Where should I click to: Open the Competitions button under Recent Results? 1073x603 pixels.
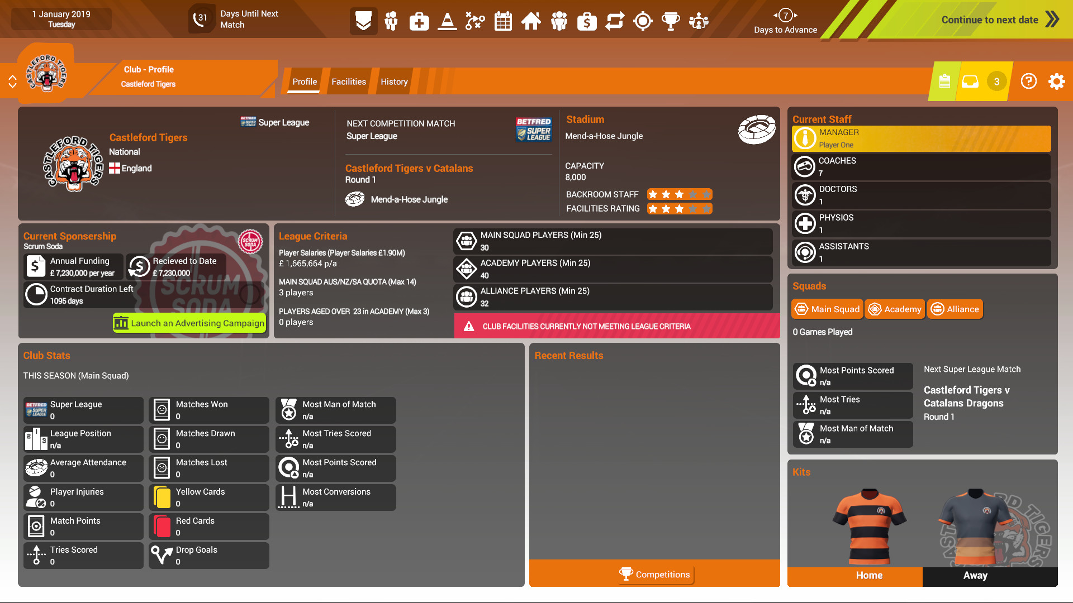point(655,575)
